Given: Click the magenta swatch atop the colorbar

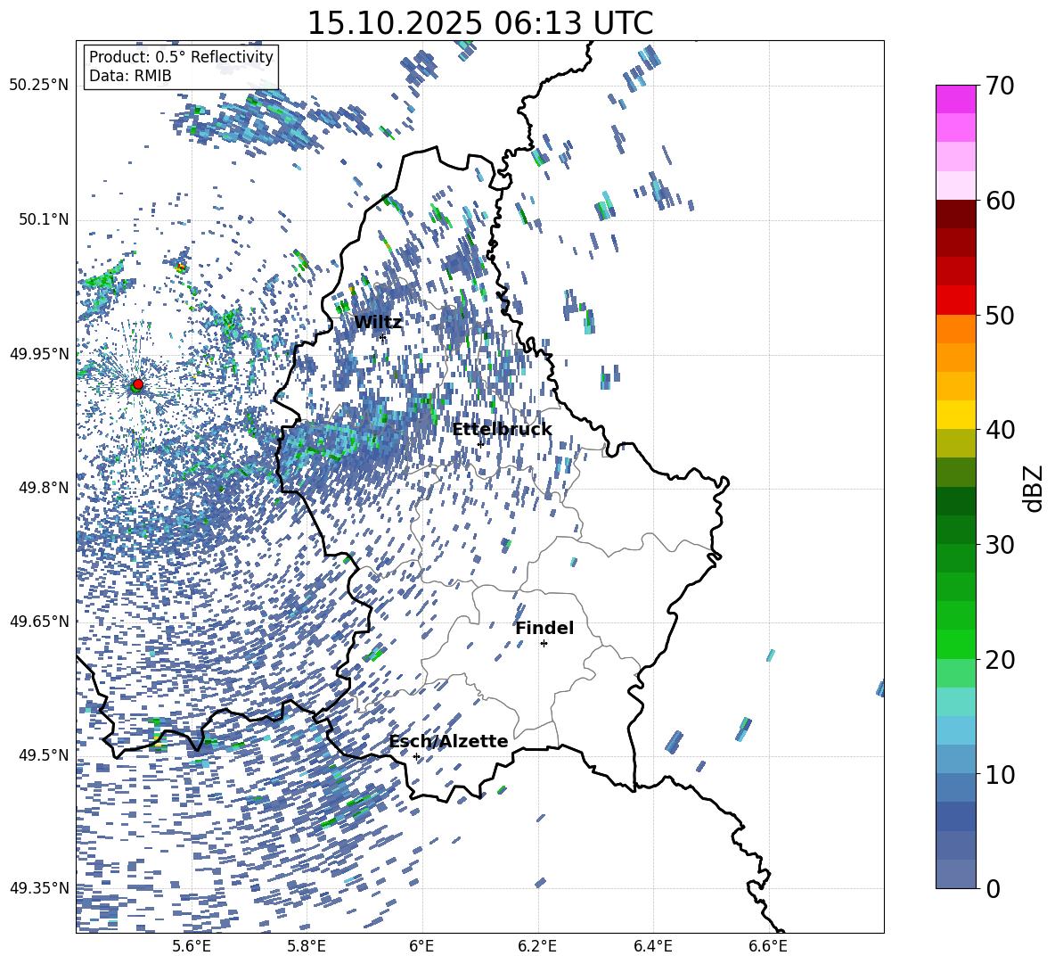Looking at the screenshot, I should (955, 99).
